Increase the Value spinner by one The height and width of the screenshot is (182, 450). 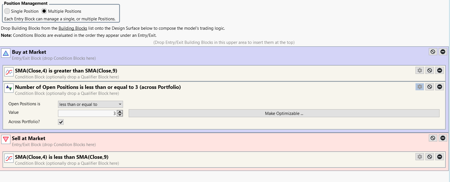pos(120,112)
